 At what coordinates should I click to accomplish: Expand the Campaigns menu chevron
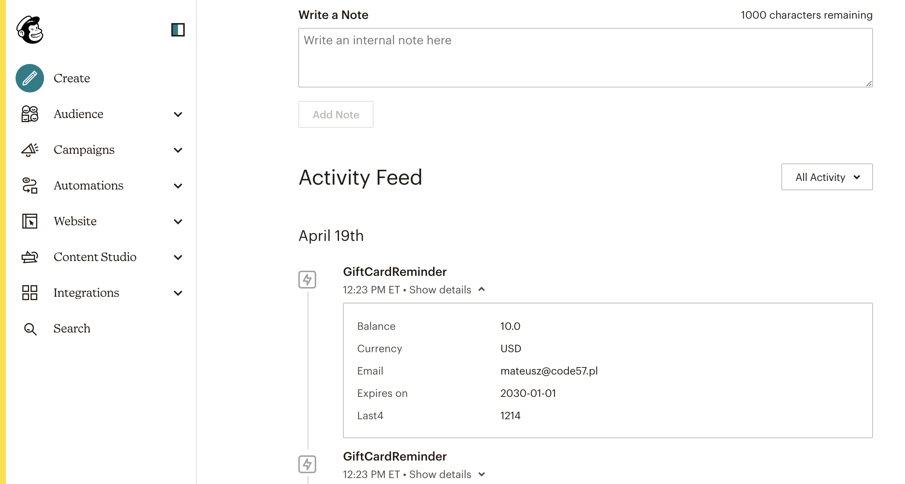tap(178, 150)
